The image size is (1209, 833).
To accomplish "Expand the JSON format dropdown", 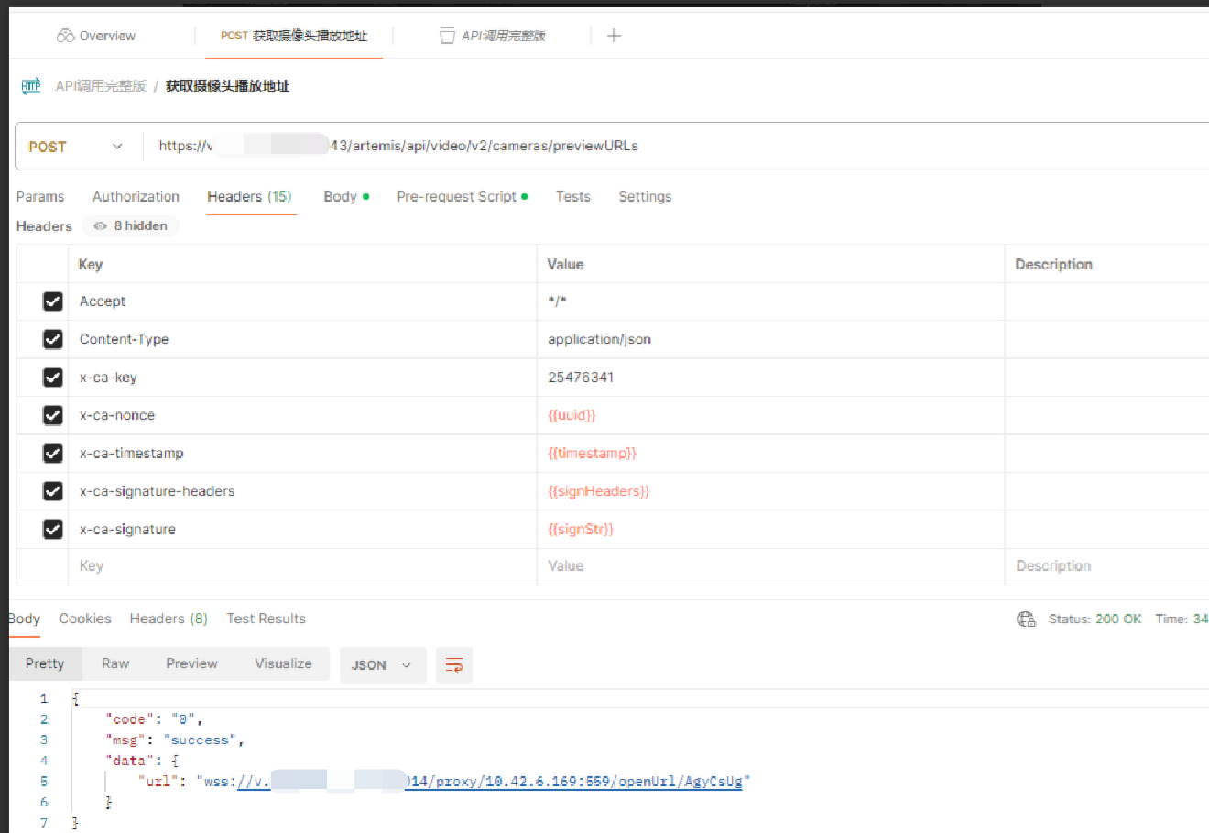I will click(382, 665).
